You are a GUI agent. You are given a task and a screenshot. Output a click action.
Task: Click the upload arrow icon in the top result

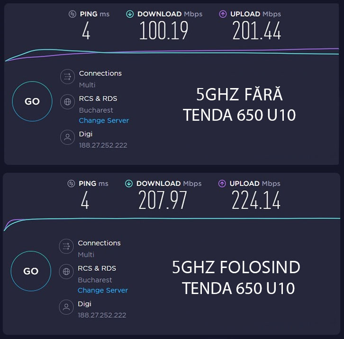[223, 14]
